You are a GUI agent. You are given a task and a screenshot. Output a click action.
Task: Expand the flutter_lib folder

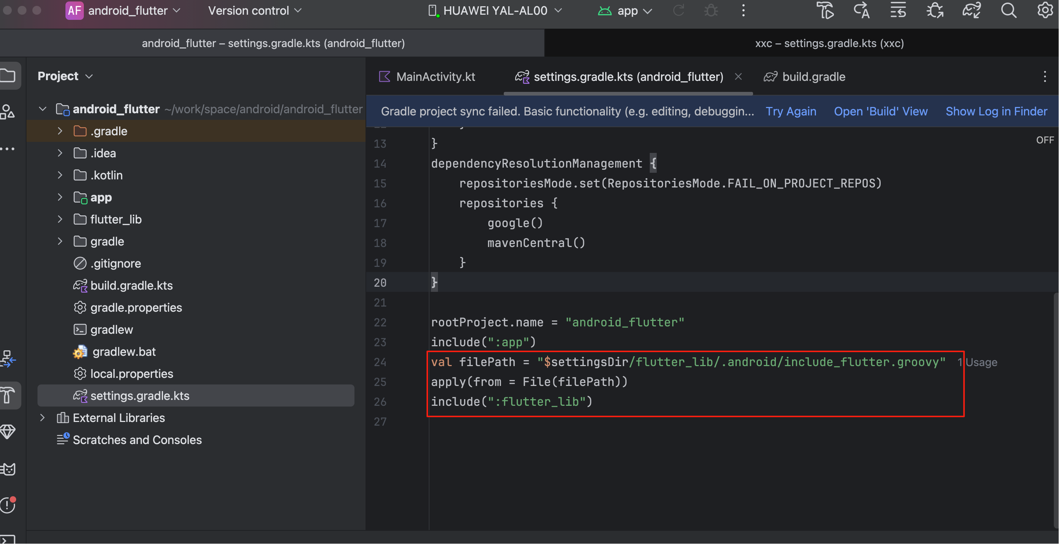tap(60, 219)
